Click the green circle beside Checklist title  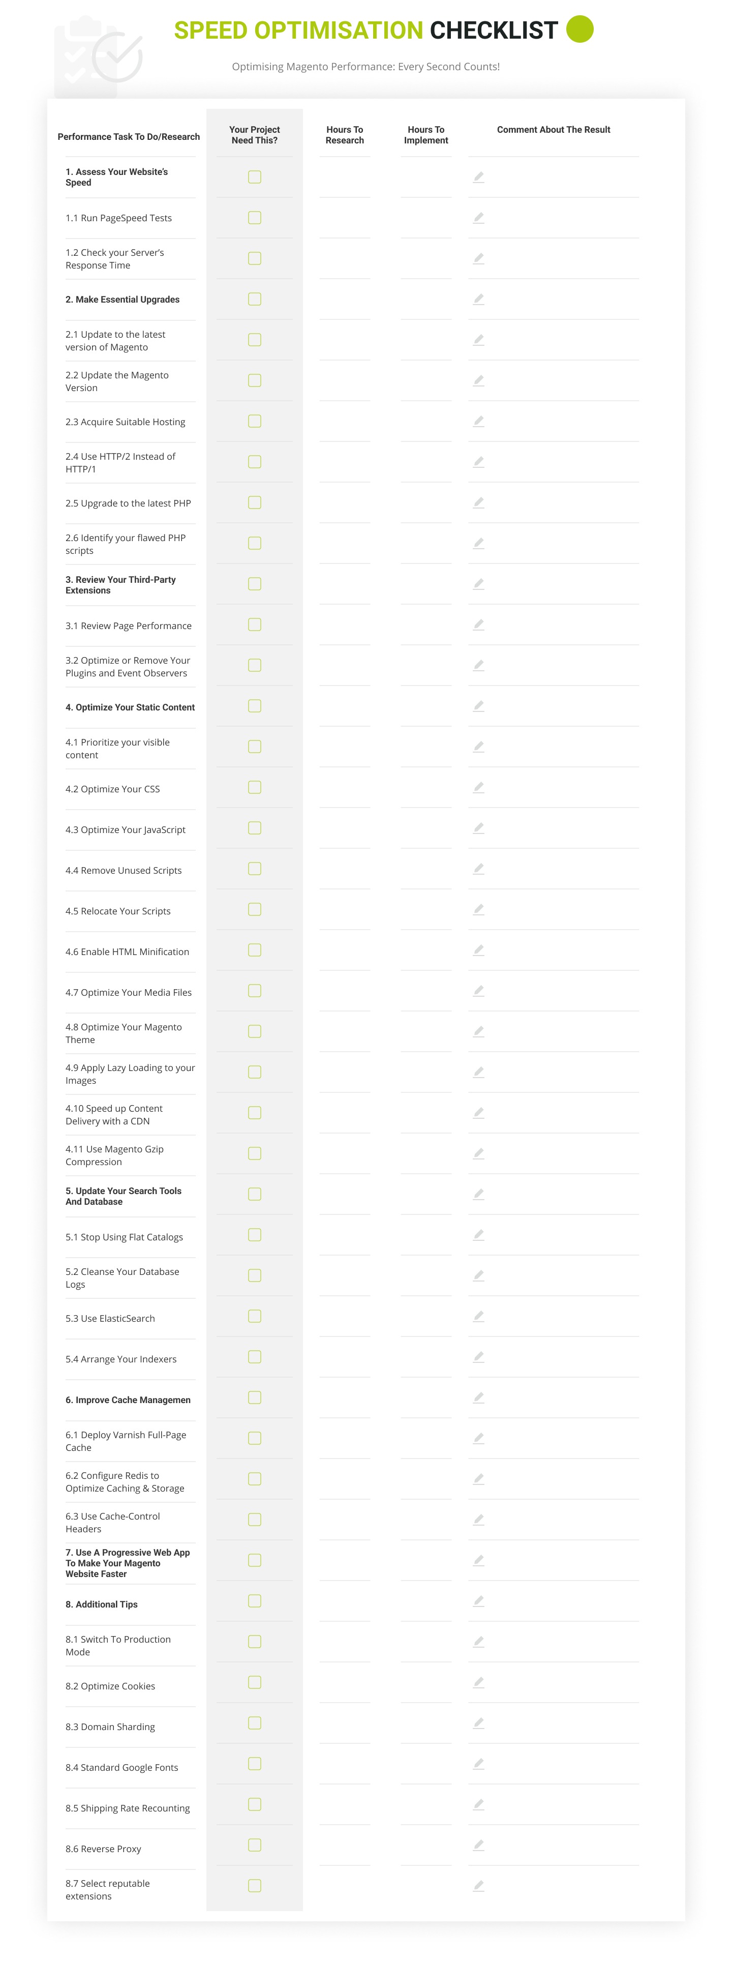(x=579, y=29)
